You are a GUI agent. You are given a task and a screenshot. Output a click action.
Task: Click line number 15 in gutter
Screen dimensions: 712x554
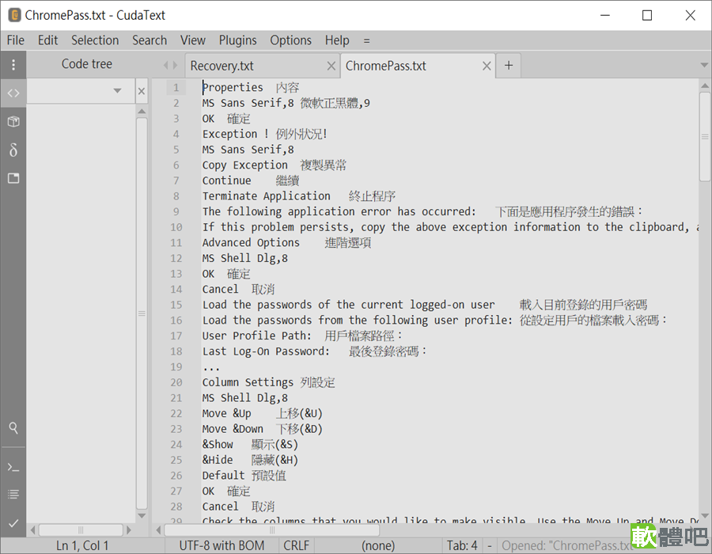point(176,305)
